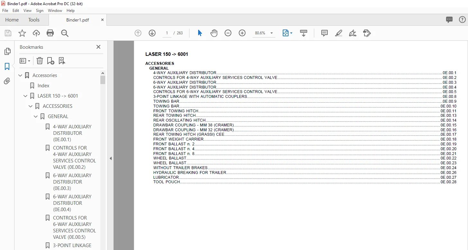Open the Attachments paperclip panel

[7, 81]
